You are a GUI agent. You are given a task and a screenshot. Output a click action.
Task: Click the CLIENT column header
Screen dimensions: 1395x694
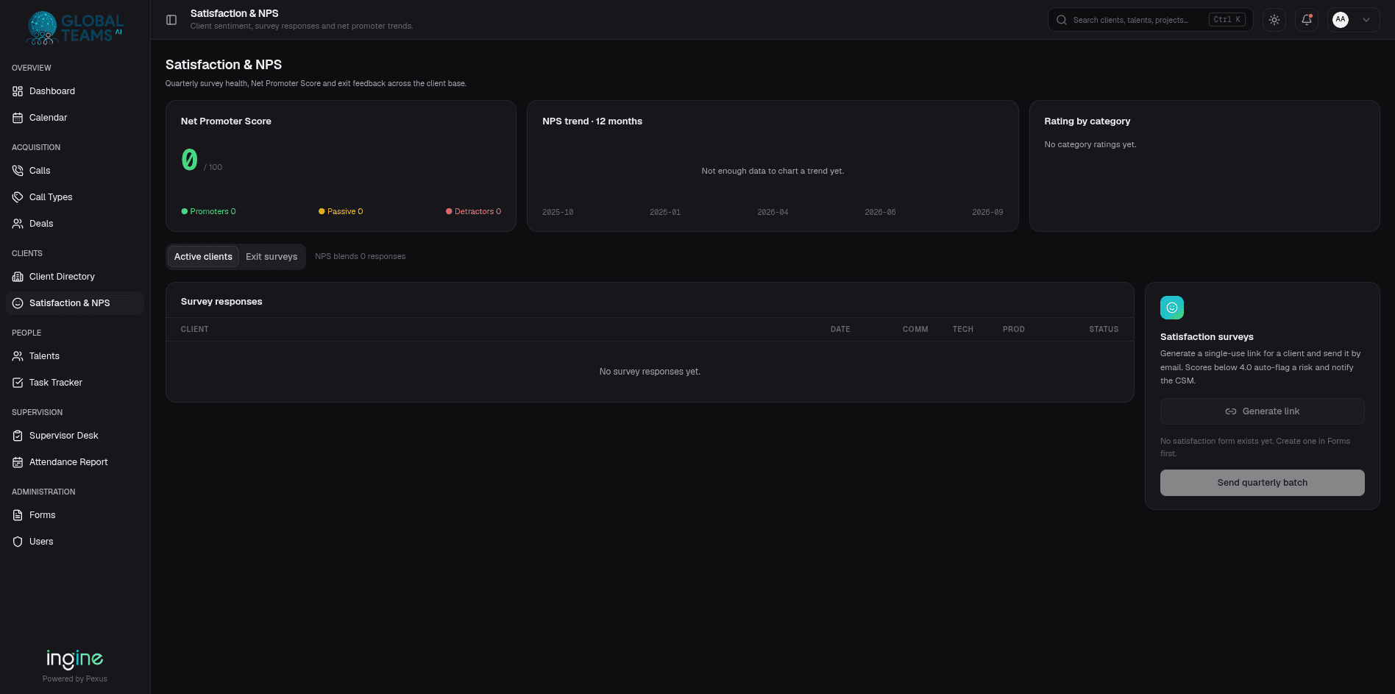[195, 330]
